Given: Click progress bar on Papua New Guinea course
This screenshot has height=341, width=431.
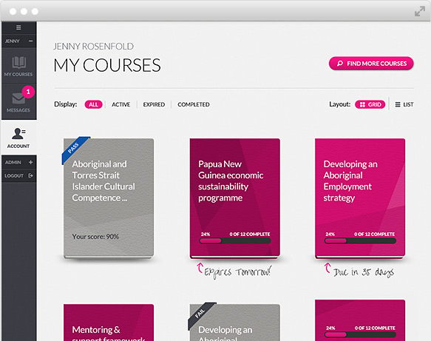Looking at the screenshot, I should coord(235,241).
